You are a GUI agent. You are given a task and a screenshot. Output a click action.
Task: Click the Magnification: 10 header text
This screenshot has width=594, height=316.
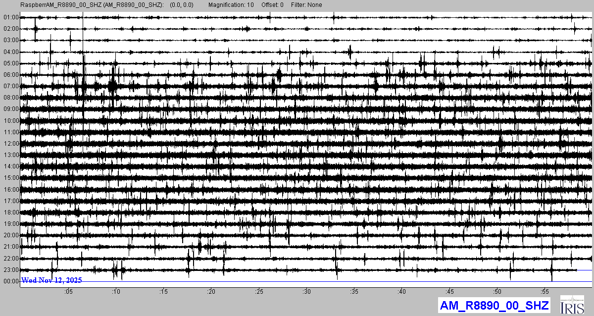coord(231,5)
